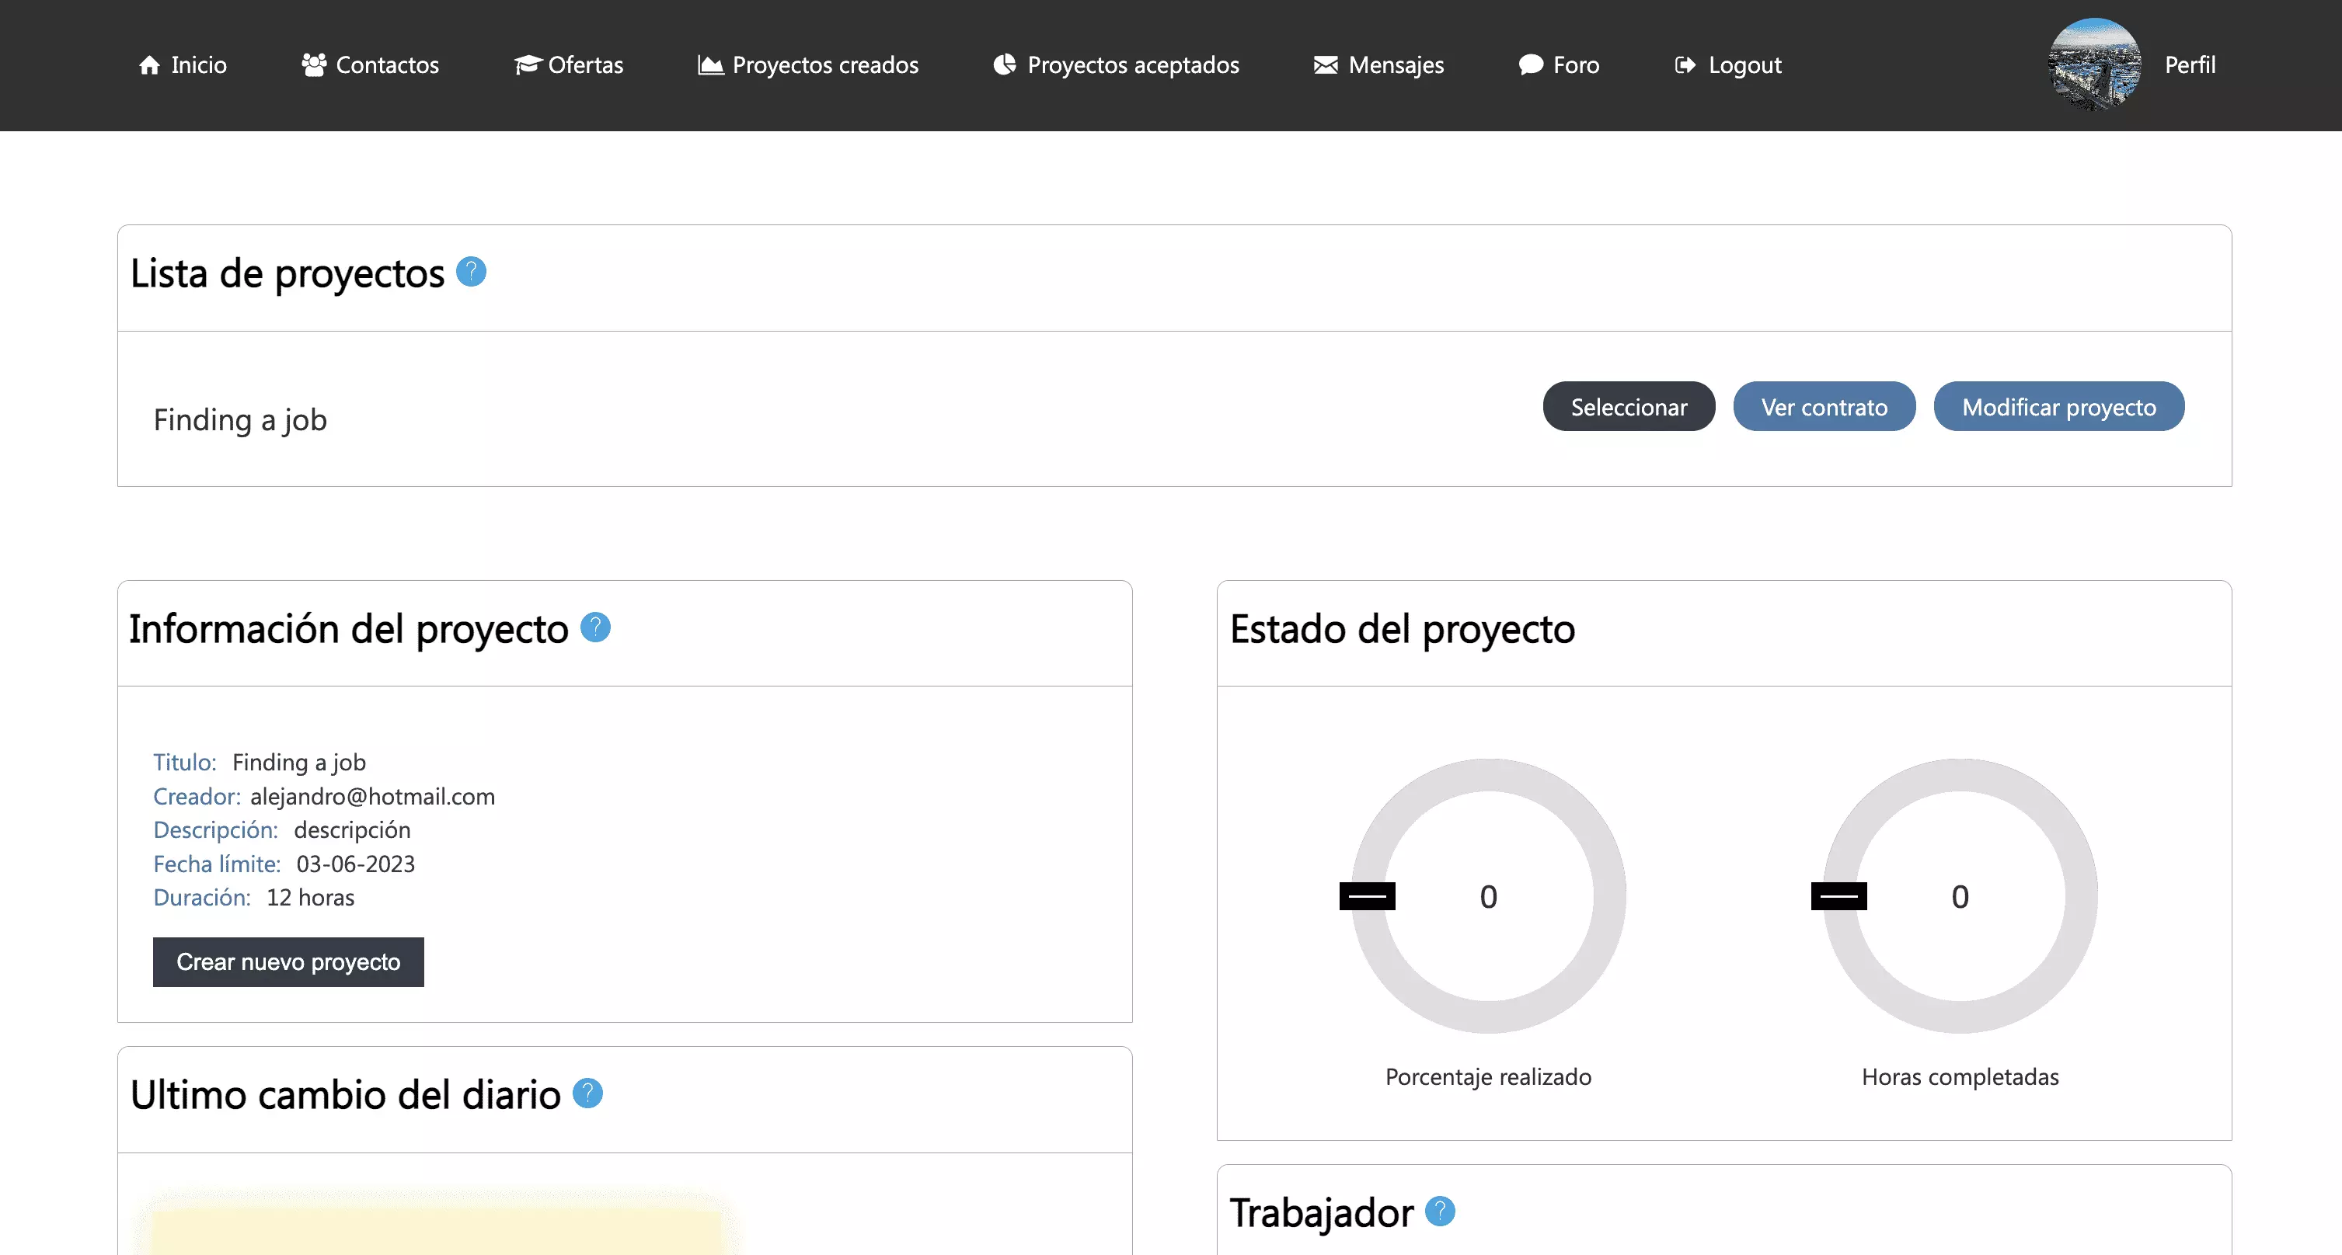Image resolution: width=2342 pixels, height=1255 pixels.
Task: Click the Ver contrato button
Action: pyautogui.click(x=1824, y=406)
